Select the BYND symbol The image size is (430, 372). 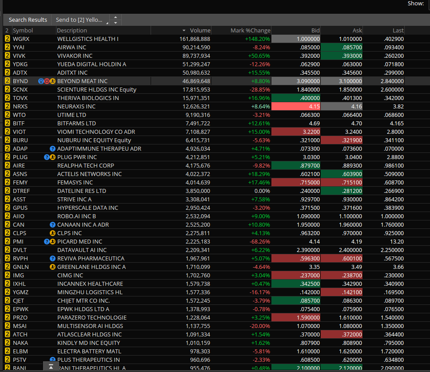[20, 81]
